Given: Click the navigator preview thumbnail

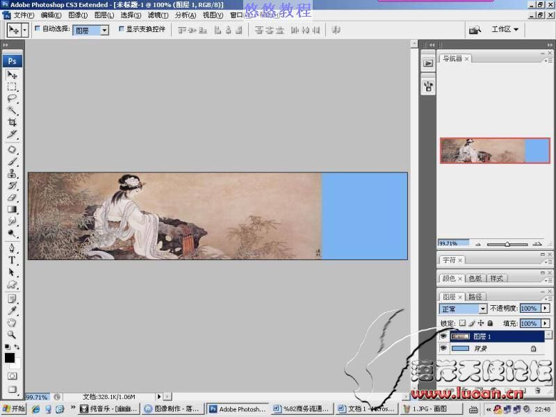Looking at the screenshot, I should point(495,150).
